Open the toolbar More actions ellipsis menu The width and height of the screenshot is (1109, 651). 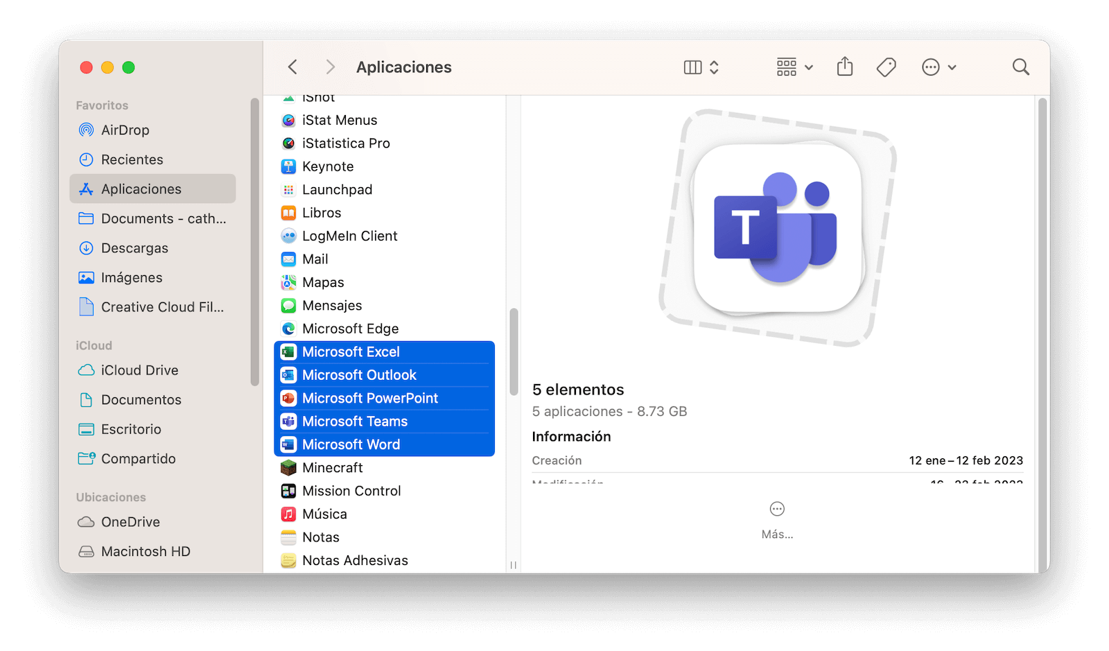[938, 67]
